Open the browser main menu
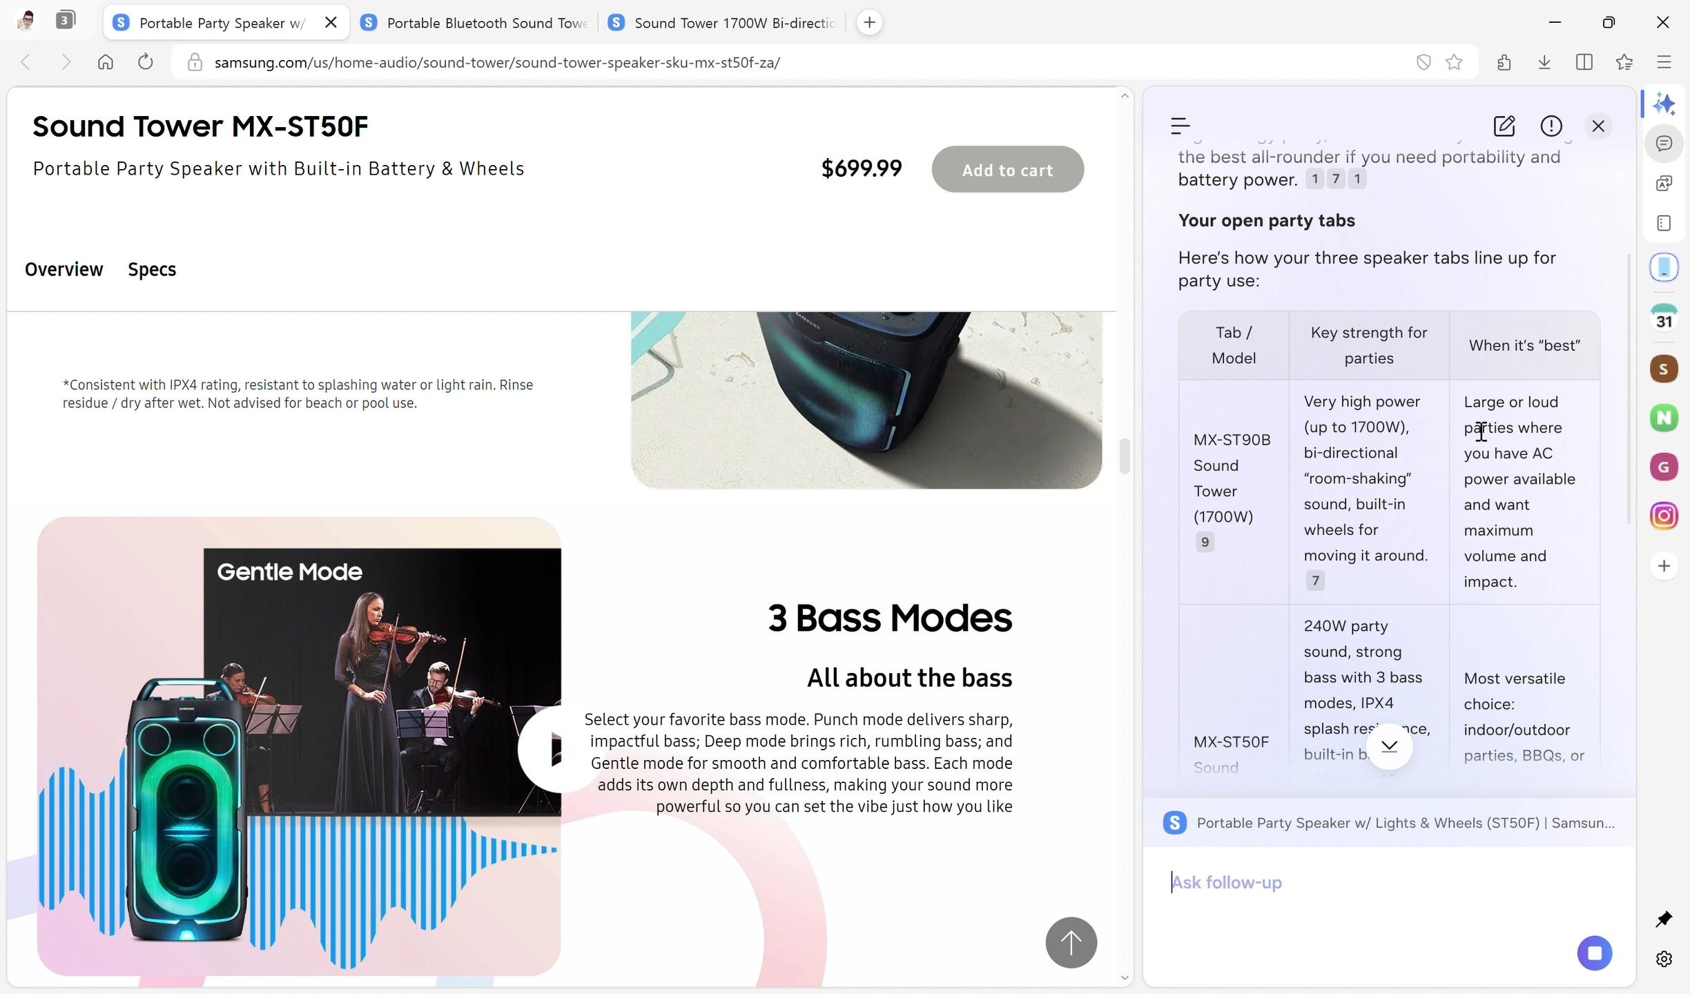 pos(1664,62)
